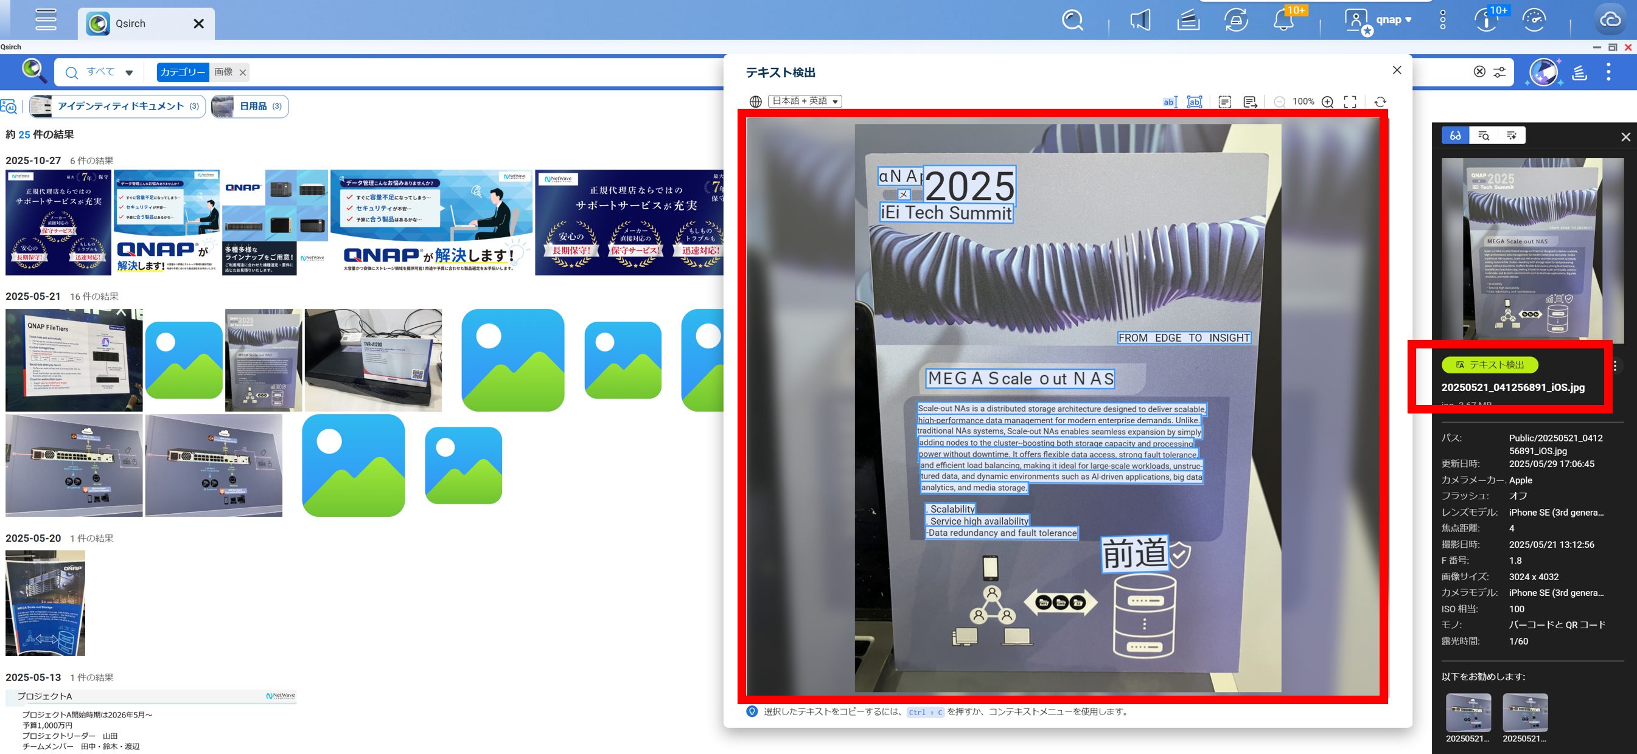Open the notifications bell
The height and width of the screenshot is (754, 1637).
coord(1283,20)
